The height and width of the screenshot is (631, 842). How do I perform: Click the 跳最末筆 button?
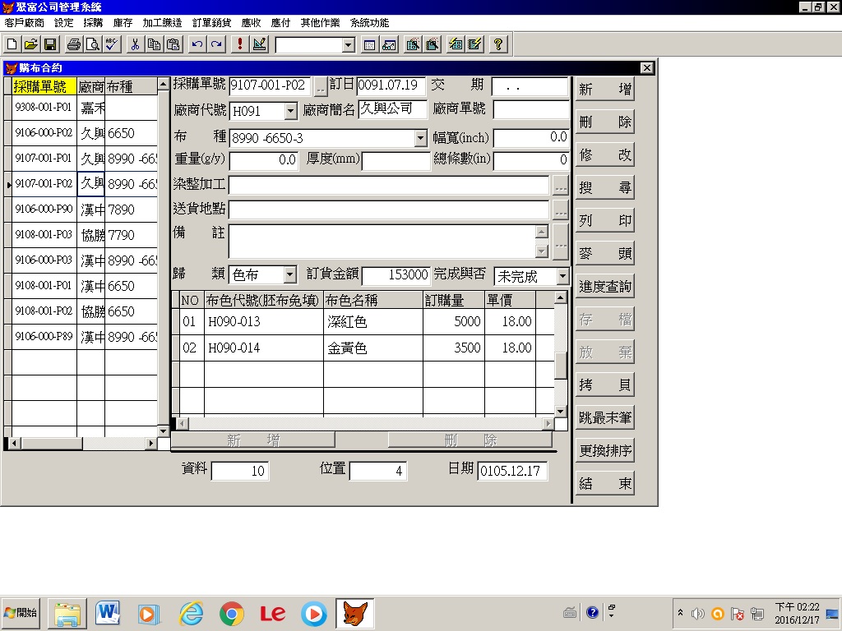[605, 418]
